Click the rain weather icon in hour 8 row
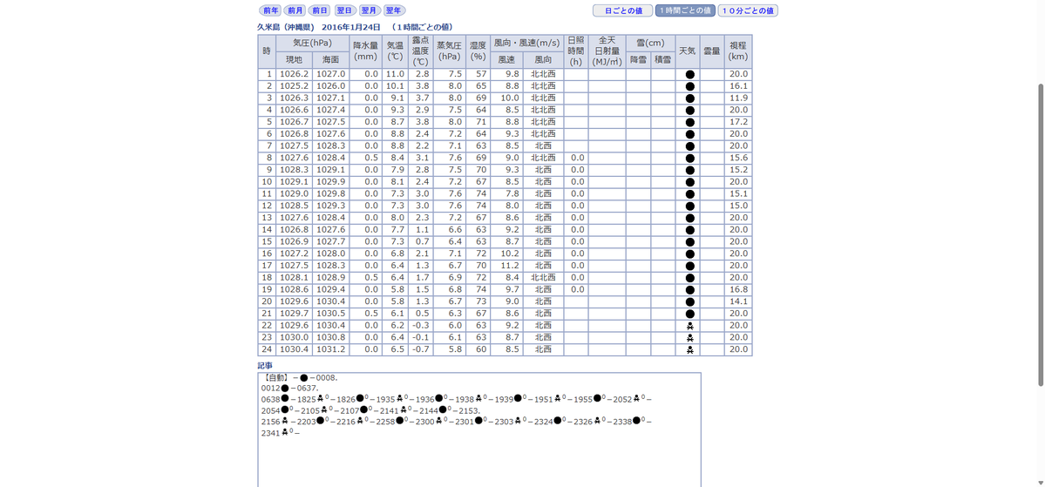Viewport: 1045px width, 487px height. pyautogui.click(x=689, y=159)
